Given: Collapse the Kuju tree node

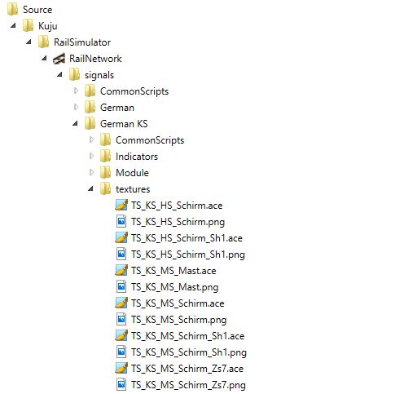Looking at the screenshot, I should (x=13, y=25).
